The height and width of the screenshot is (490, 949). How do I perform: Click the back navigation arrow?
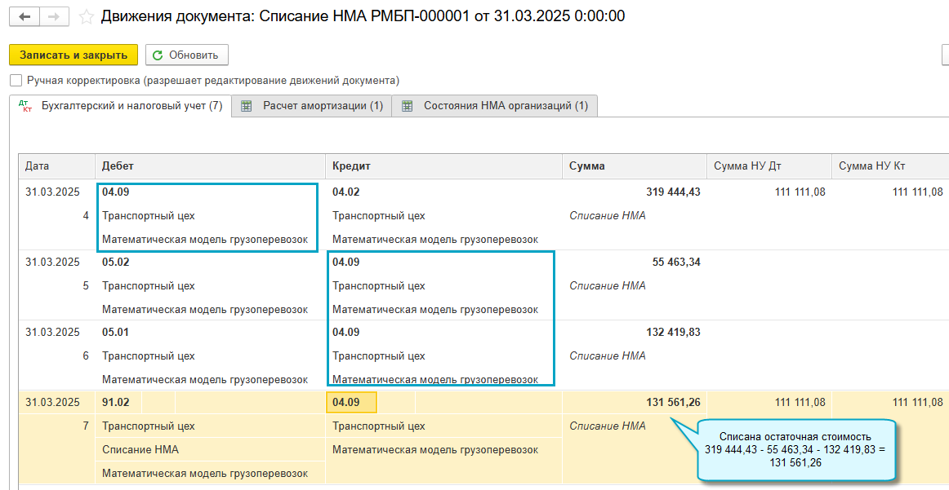pos(25,16)
